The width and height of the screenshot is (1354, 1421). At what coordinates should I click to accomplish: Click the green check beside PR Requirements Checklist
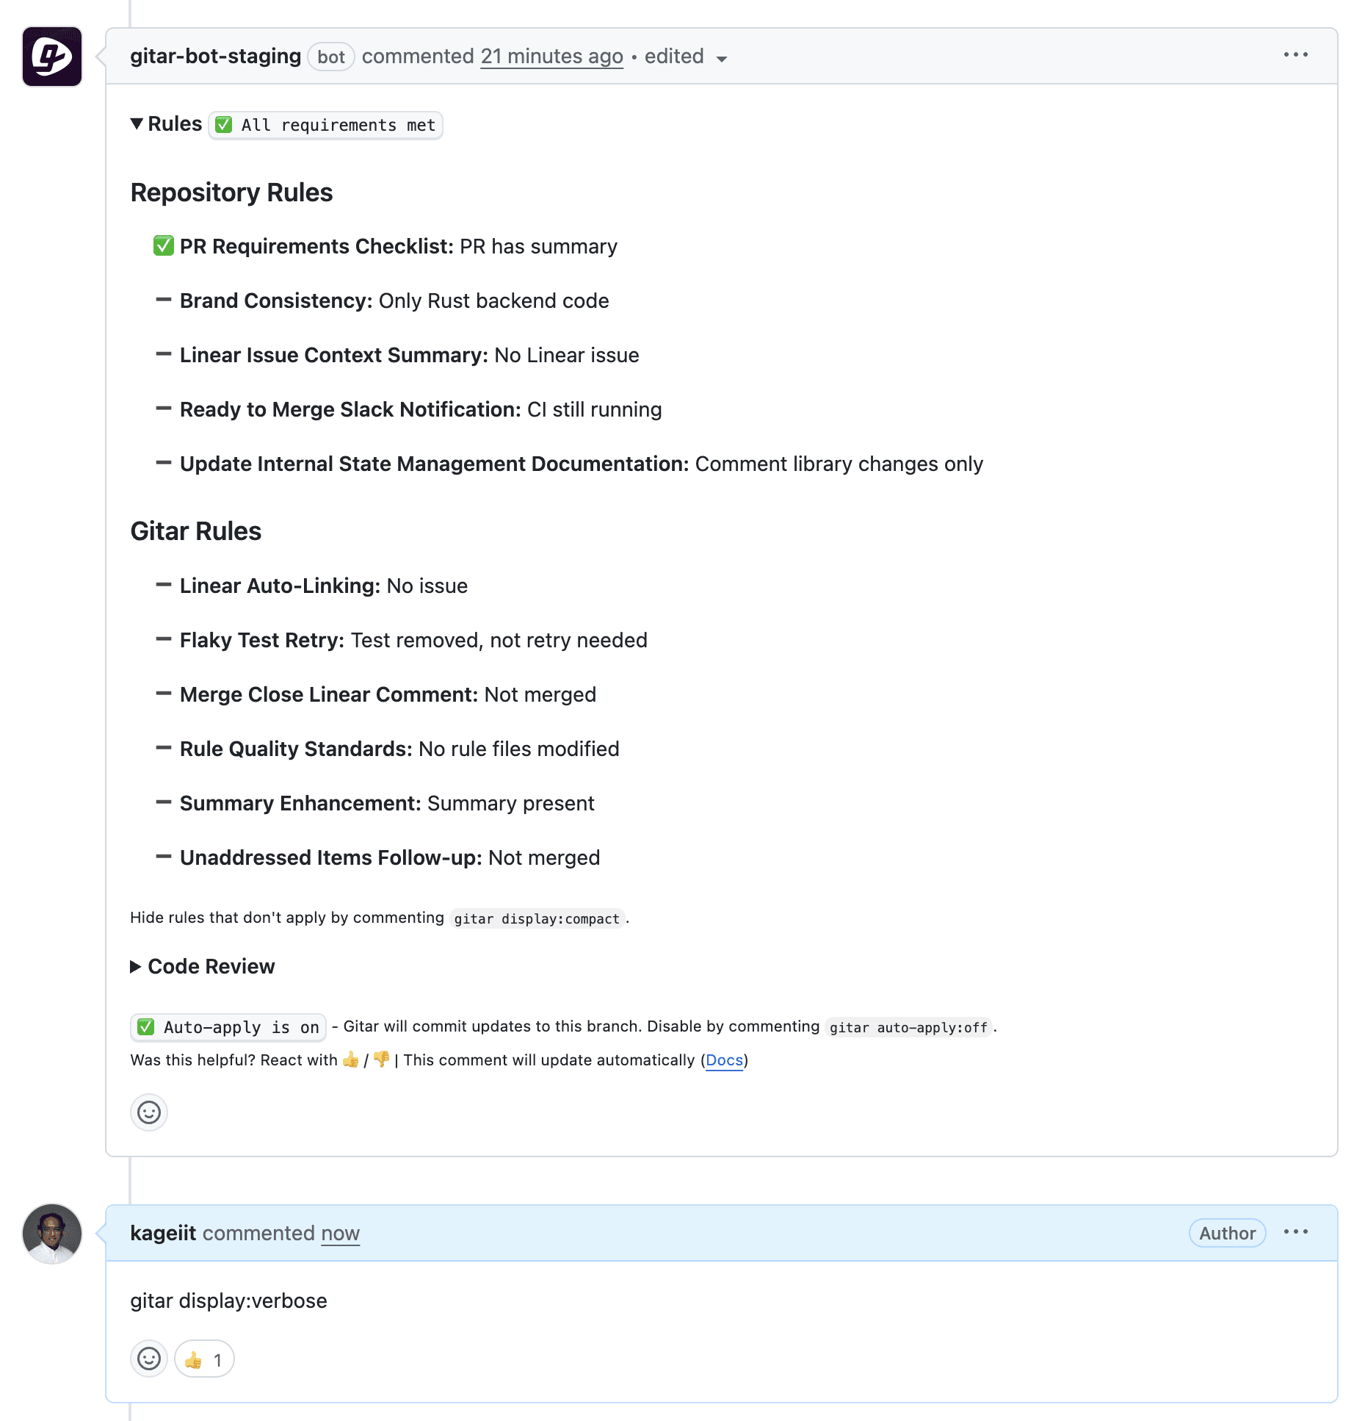(163, 245)
